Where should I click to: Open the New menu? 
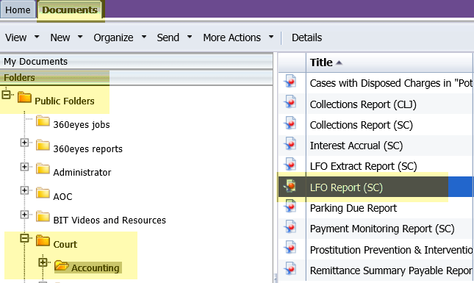tap(60, 37)
